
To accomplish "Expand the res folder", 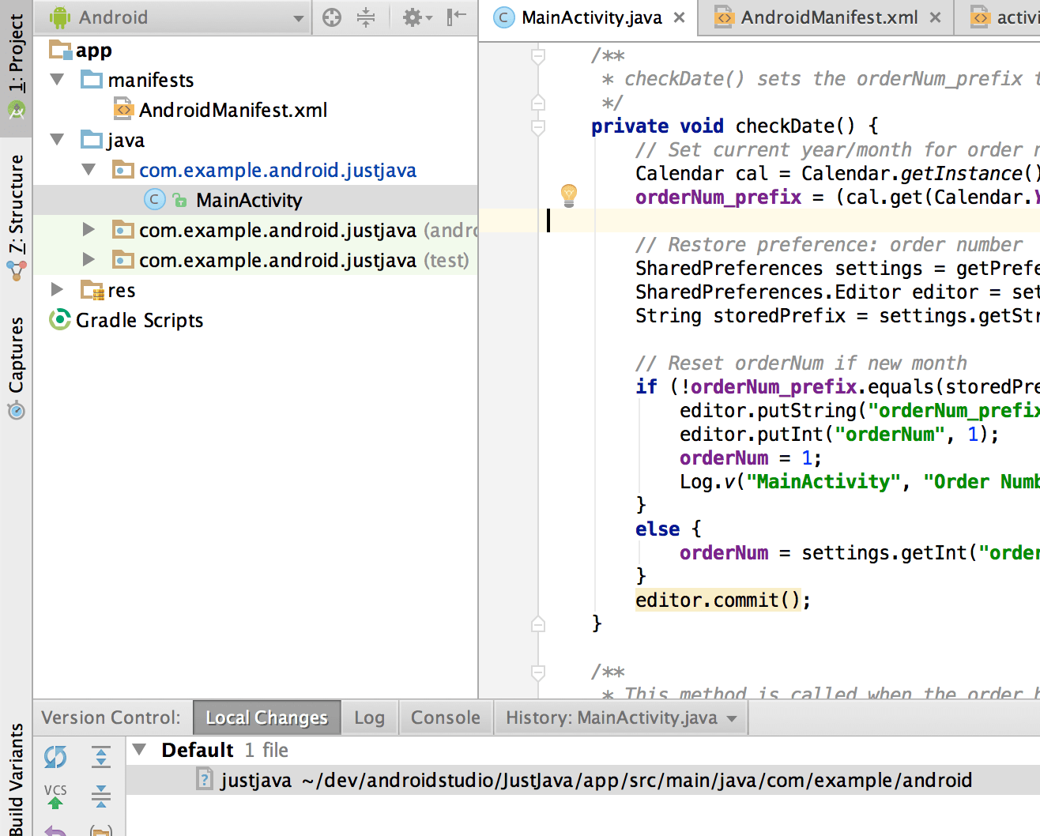I will tap(57, 289).
